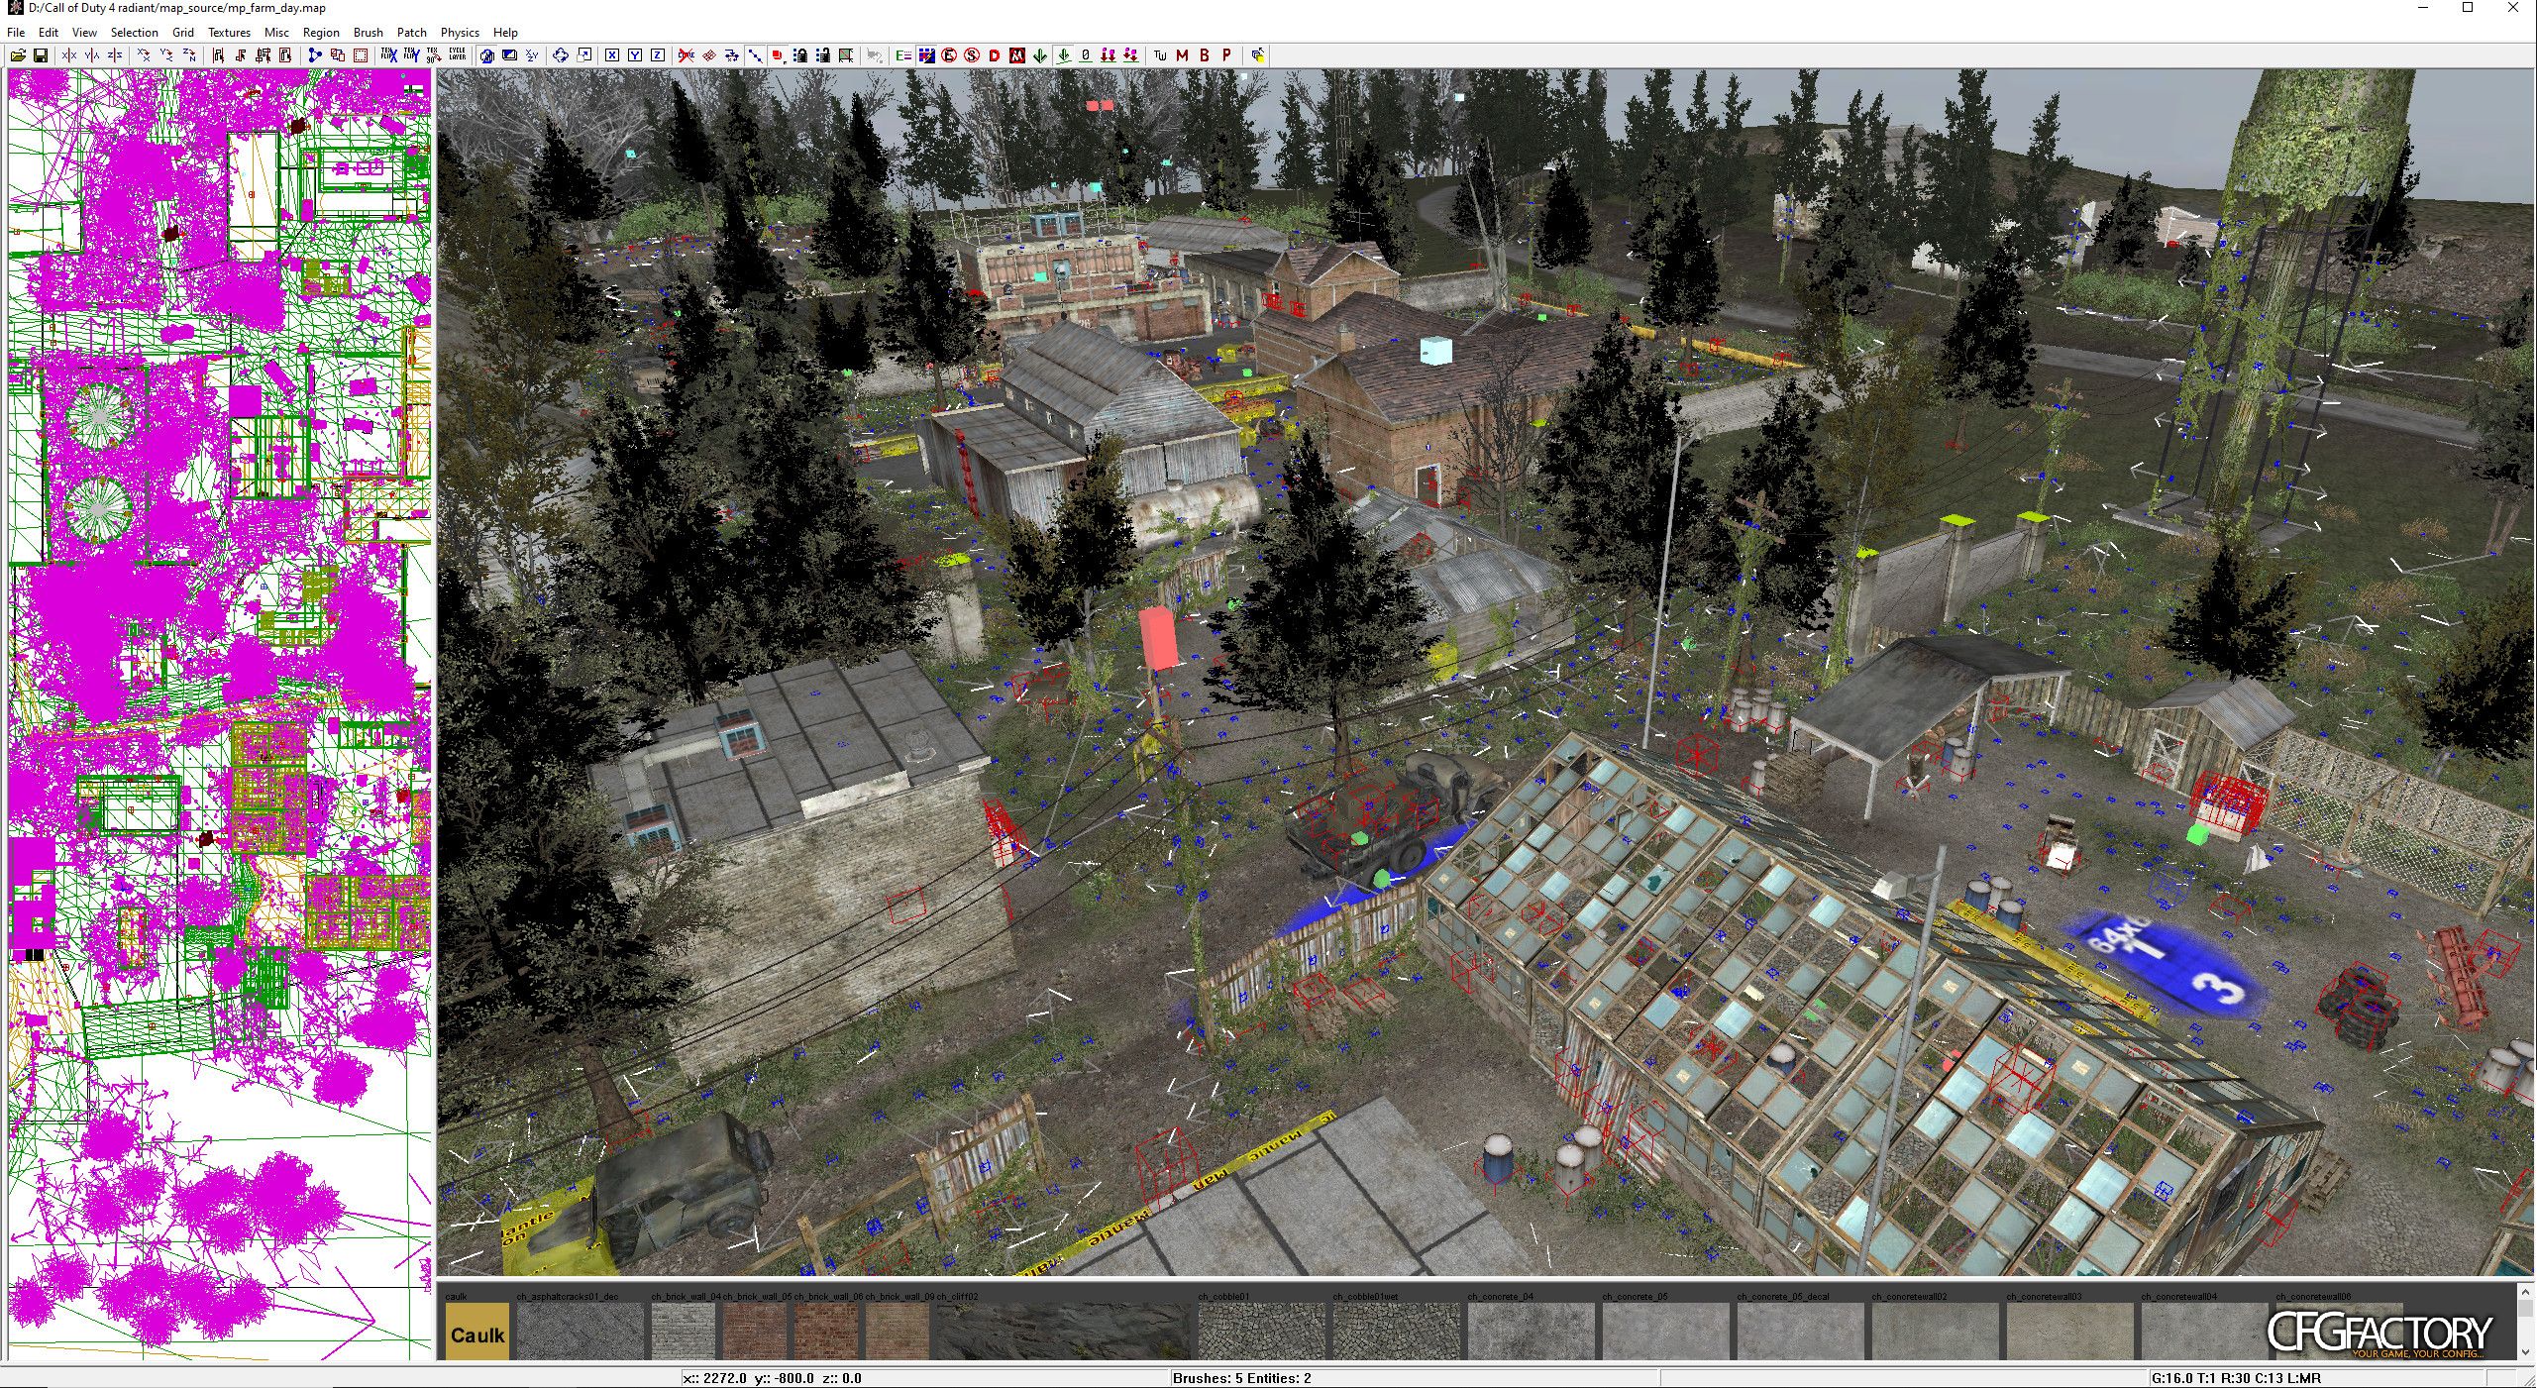Open the Brush menu
This screenshot has width=2537, height=1388.
tap(368, 33)
